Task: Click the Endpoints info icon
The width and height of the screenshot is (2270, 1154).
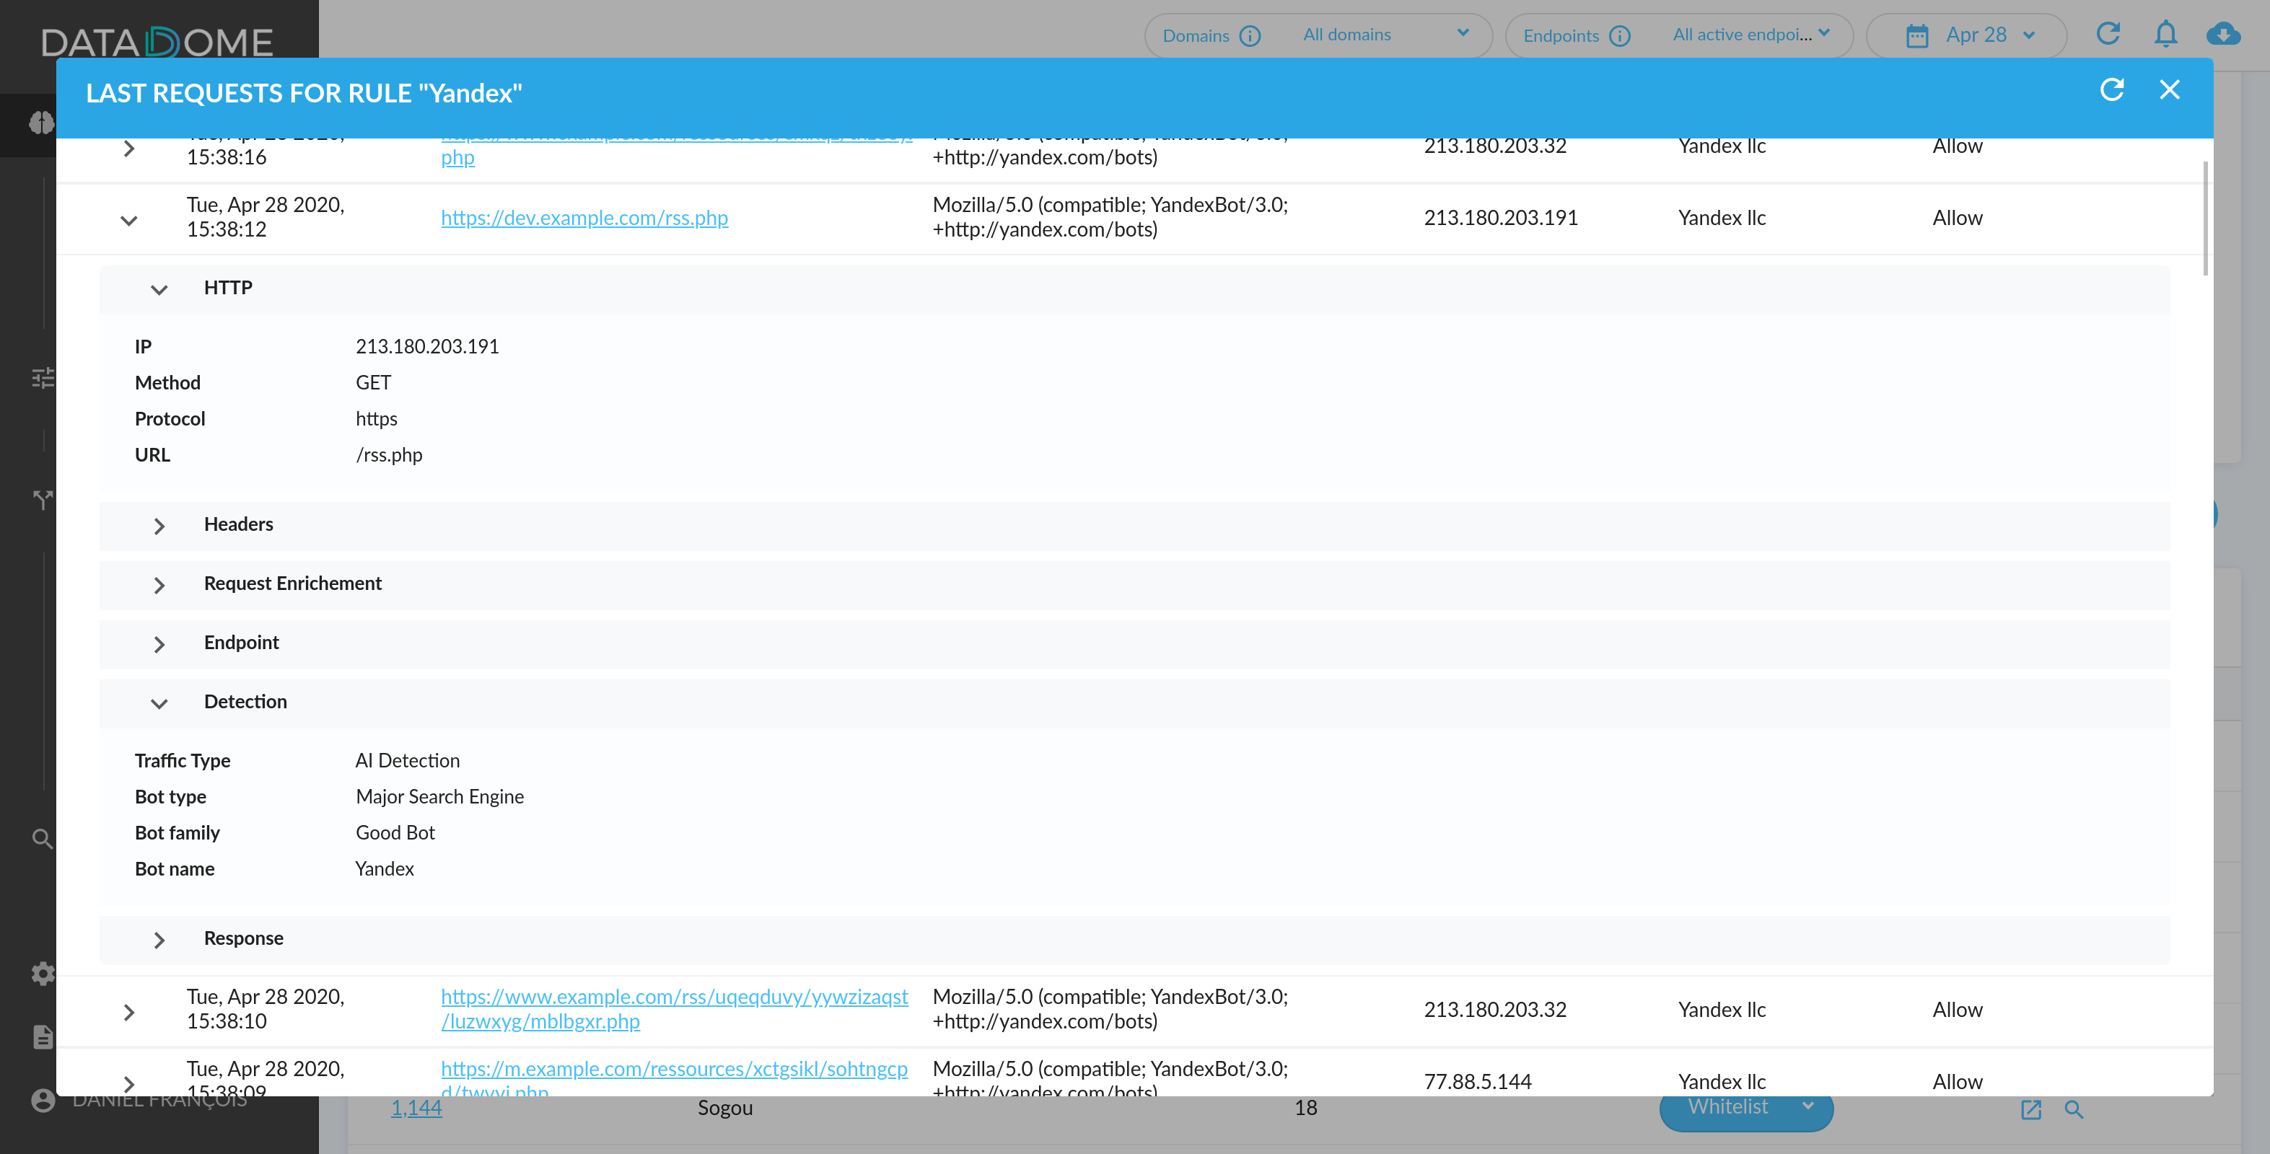Action: 1620,36
